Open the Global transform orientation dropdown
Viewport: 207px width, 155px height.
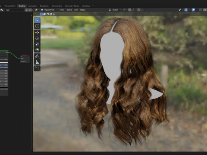point(115,10)
